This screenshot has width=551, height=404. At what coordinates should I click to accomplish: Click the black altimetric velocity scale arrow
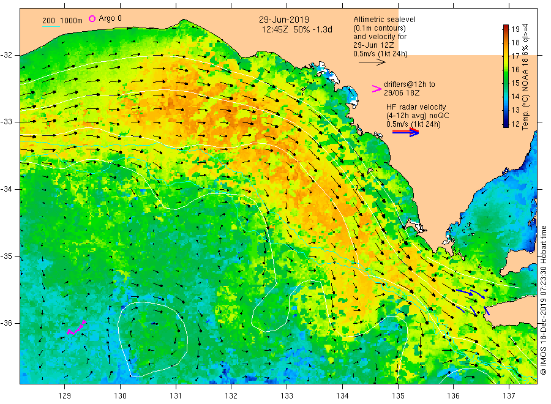click(372, 62)
